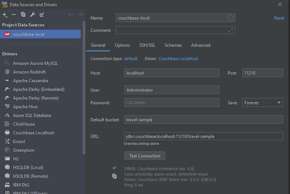This screenshot has height=194, width=290.
Task: Select the Couchbase Localhost driver entry
Action: [40, 133]
